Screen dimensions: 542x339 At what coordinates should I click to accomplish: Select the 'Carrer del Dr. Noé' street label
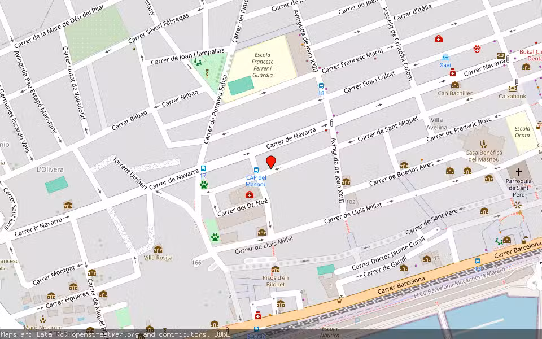coord(242,208)
